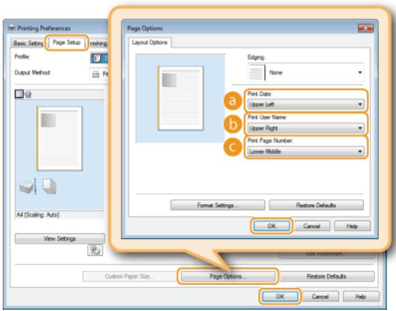
Task: Click the page thumbnail in Printing Preferences
Action: (x=59, y=138)
